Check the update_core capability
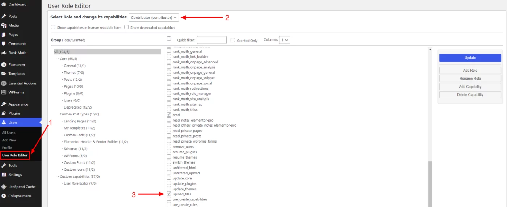Image resolution: width=507 pixels, height=207 pixels. coord(169,178)
